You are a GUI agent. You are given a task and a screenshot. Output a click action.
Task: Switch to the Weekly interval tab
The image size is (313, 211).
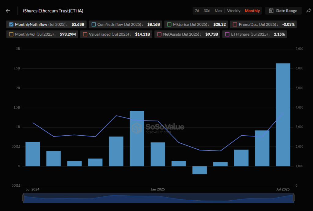(x=234, y=11)
